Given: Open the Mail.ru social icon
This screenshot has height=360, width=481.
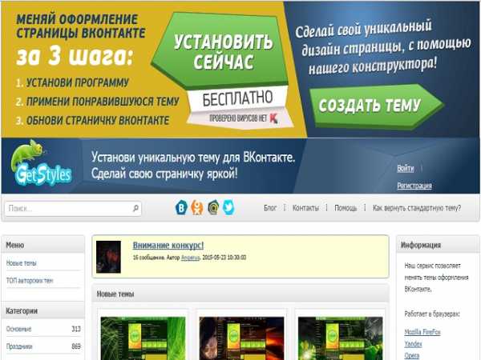Looking at the screenshot, I should tap(213, 208).
